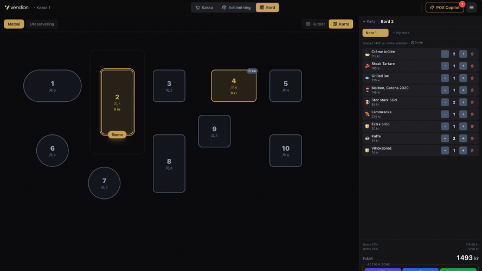Click the 1493 kr total amount
The width and height of the screenshot is (482, 271).
467,258
